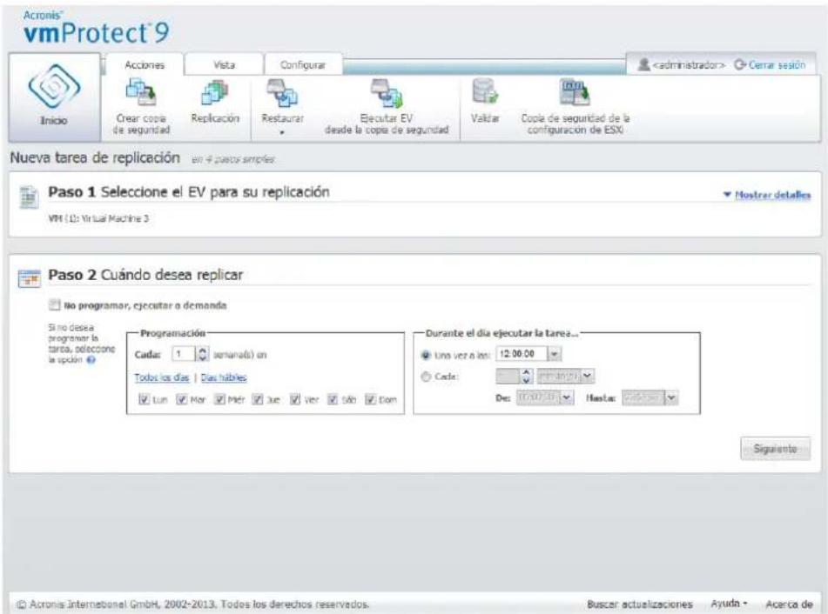The image size is (828, 614).
Task: Click Buscar actualizaciones in footer
Action: click(x=639, y=604)
